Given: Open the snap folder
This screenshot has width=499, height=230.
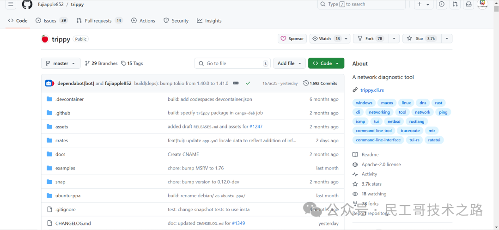Looking at the screenshot, I should [61, 182].
